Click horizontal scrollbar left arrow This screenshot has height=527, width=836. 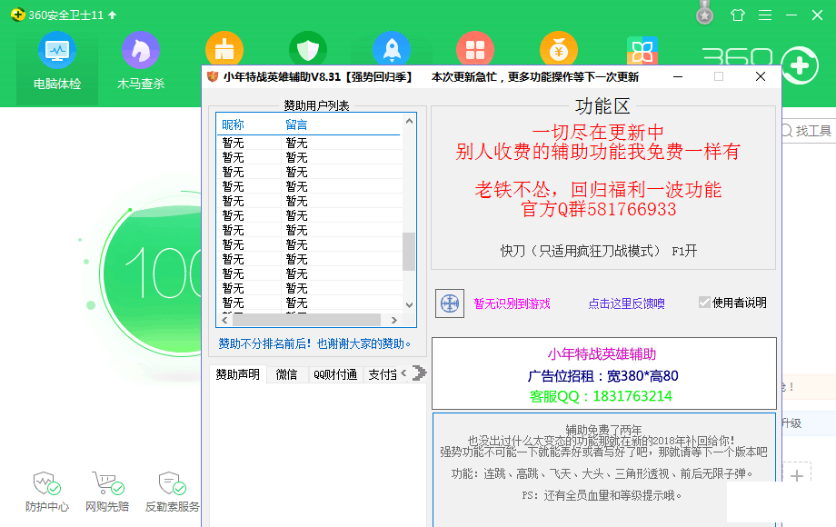224,320
